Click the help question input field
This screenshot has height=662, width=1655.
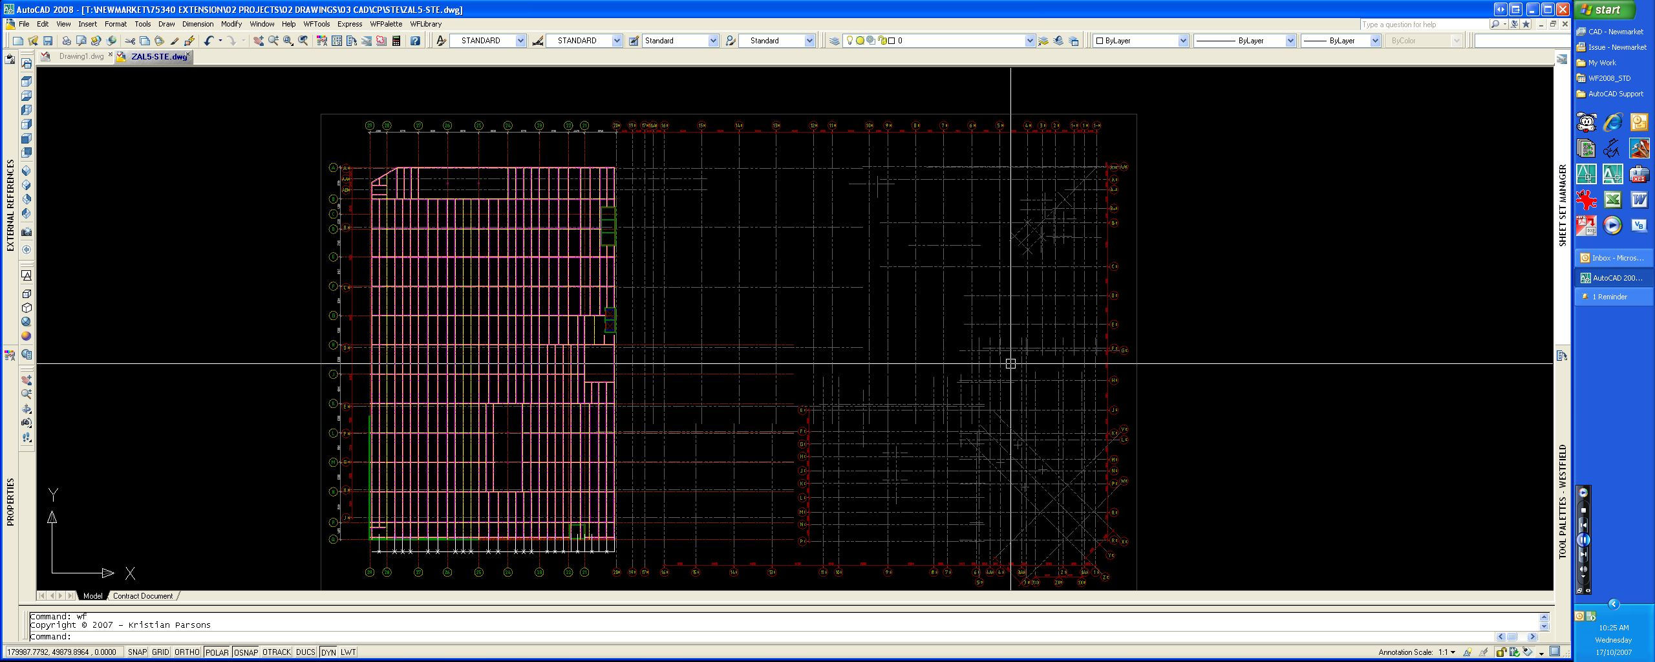[x=1424, y=25]
